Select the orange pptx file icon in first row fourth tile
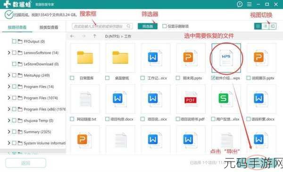Screen dimensions: 283x172 pos(190,58)
